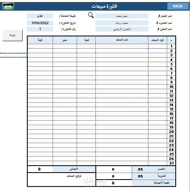Click row number 5 in the serial column
This screenshot has height=191, width=190.
click(x=171, y=64)
